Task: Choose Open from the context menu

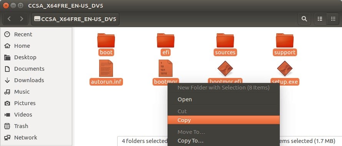Action: tap(224, 99)
